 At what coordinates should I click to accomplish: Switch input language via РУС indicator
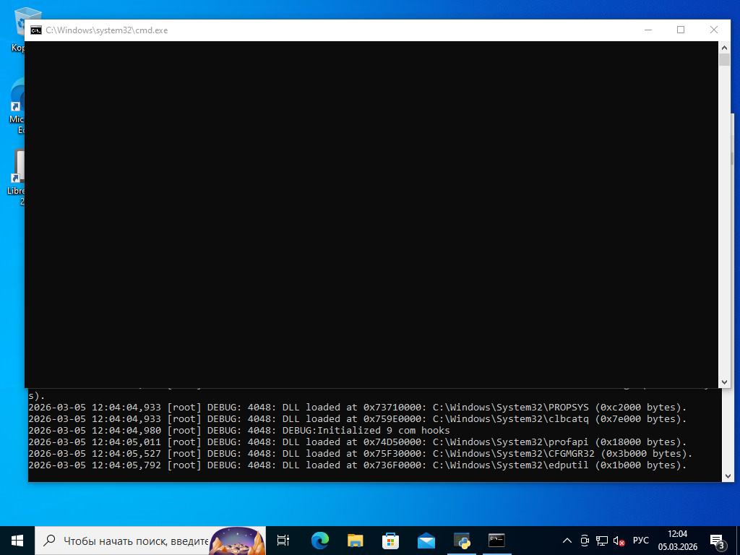(x=640, y=540)
